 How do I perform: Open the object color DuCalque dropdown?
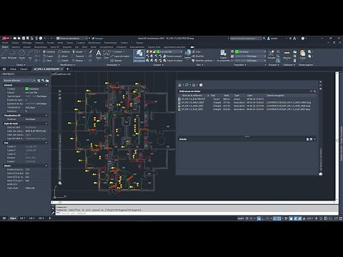(250, 51)
